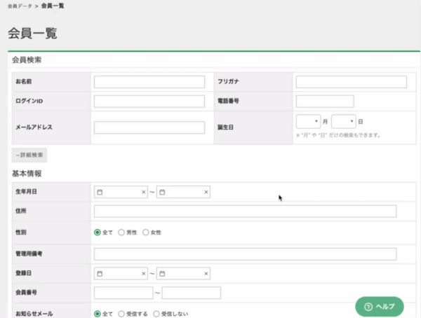The height and width of the screenshot is (318, 421).
Task: Open calendar icon in 登録日 start date
Action: click(100, 274)
